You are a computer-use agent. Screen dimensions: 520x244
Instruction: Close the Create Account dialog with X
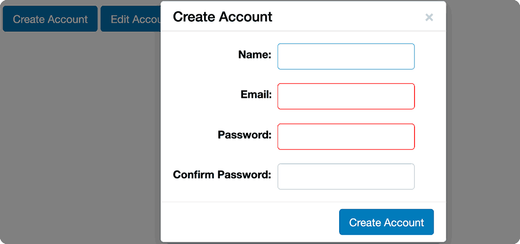pos(429,18)
